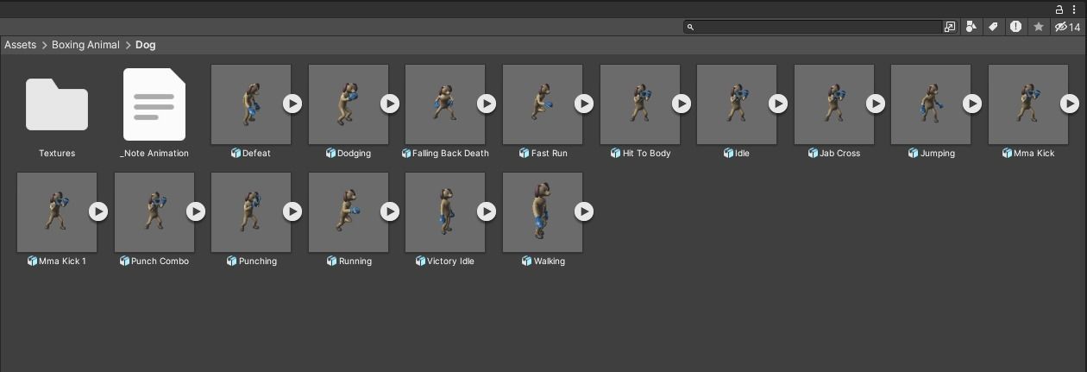This screenshot has height=372, width=1087.
Task: Toggle the project window lock
Action: click(x=1059, y=9)
